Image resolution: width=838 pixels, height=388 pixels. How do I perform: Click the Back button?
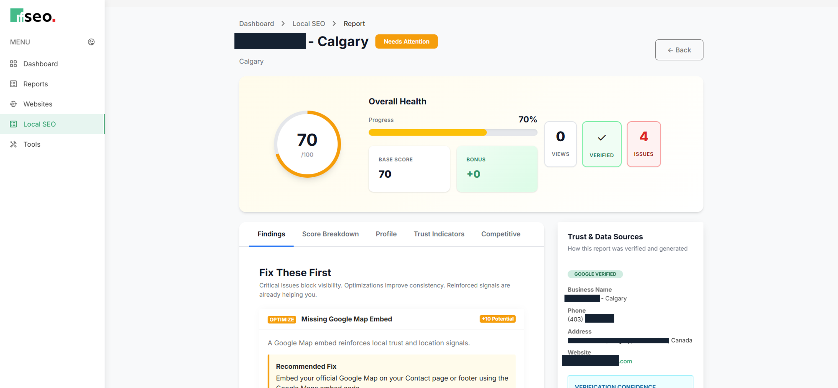coord(679,50)
